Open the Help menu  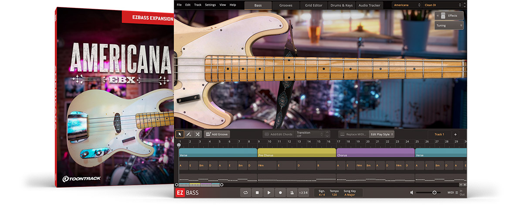[x=233, y=5]
